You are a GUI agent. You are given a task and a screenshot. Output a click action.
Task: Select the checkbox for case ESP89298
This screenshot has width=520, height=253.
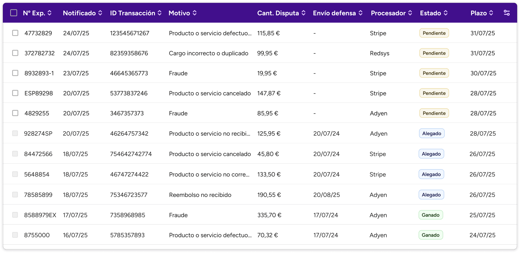15,93
